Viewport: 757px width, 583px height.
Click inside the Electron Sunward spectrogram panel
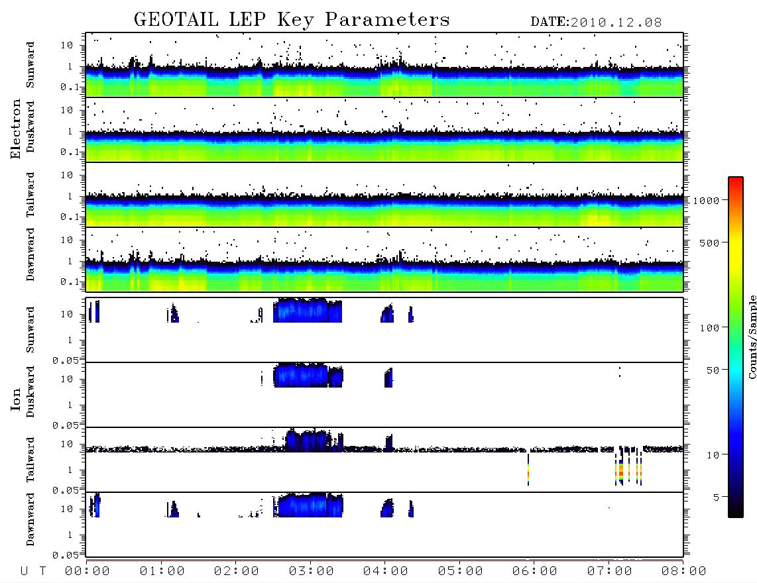384,65
